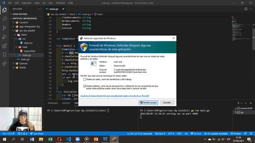Collapse the view folder

point(25,47)
